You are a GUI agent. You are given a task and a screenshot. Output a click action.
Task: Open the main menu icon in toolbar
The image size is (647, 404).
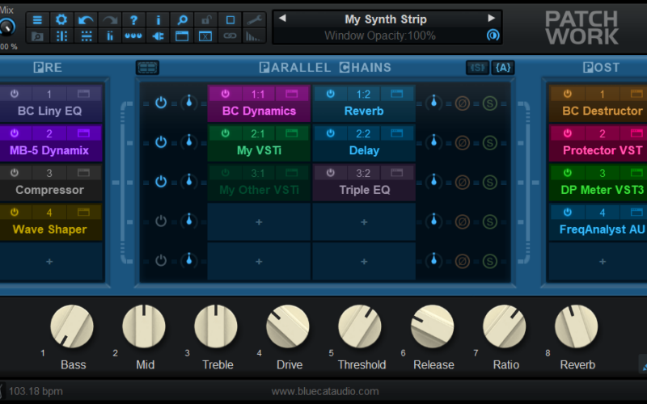pos(37,19)
